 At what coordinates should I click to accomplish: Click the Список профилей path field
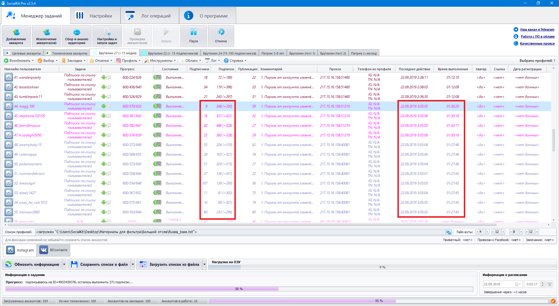click(240, 232)
